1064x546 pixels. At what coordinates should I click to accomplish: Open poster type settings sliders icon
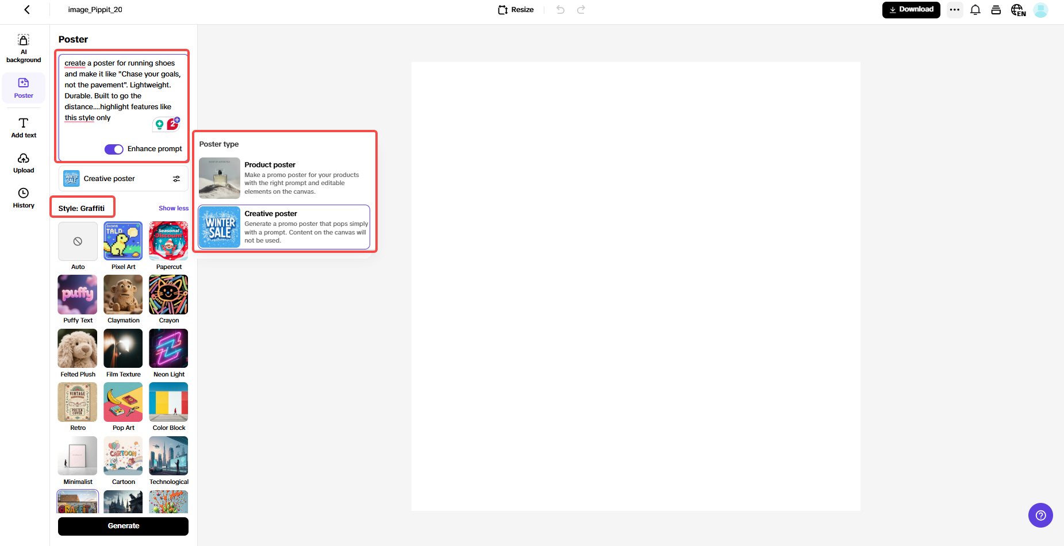[176, 179]
